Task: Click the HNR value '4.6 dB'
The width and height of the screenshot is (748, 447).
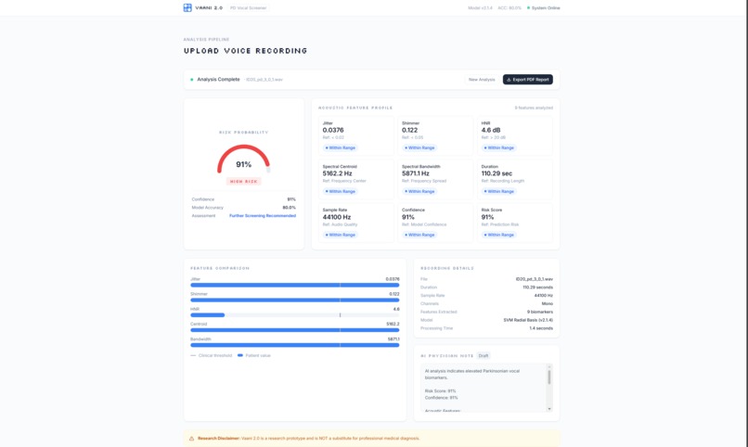Action: [491, 130]
